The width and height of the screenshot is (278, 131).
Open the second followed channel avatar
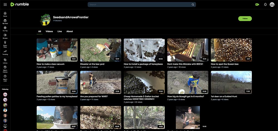pos(5,100)
